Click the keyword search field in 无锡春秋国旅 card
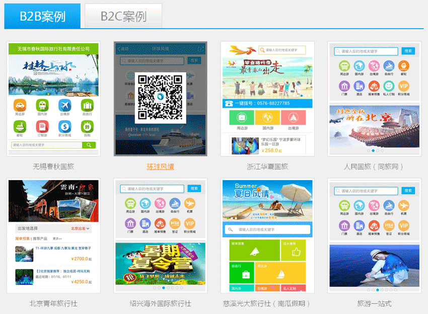This screenshot has width=428, height=314. click(47, 145)
